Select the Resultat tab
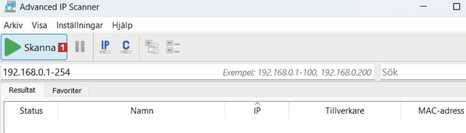 point(22,90)
